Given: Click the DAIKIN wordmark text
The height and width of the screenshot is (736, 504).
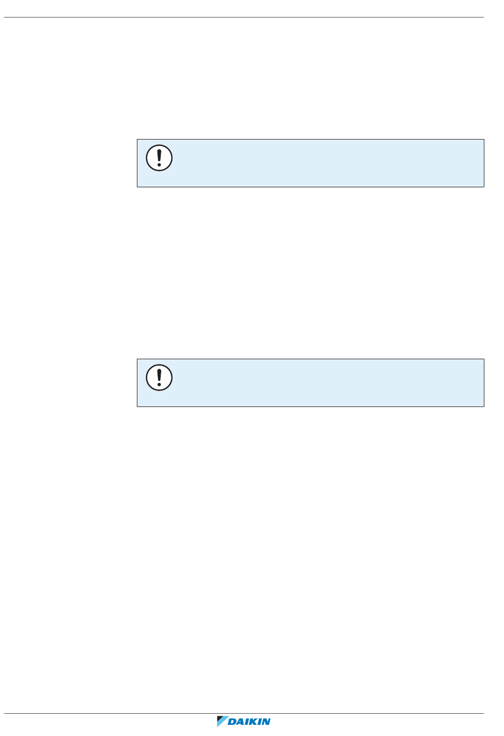Looking at the screenshot, I should [x=249, y=722].
